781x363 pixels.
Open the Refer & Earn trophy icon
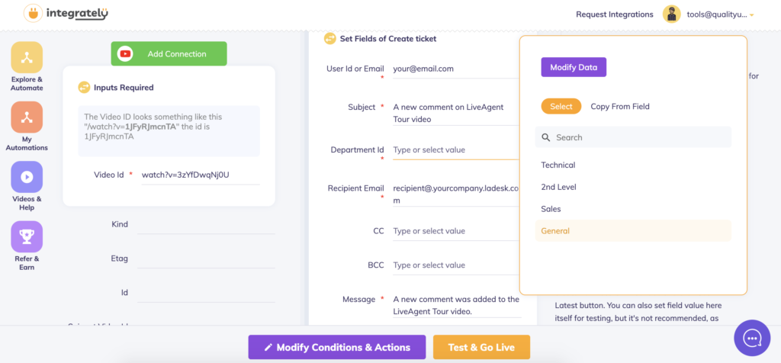(27, 236)
